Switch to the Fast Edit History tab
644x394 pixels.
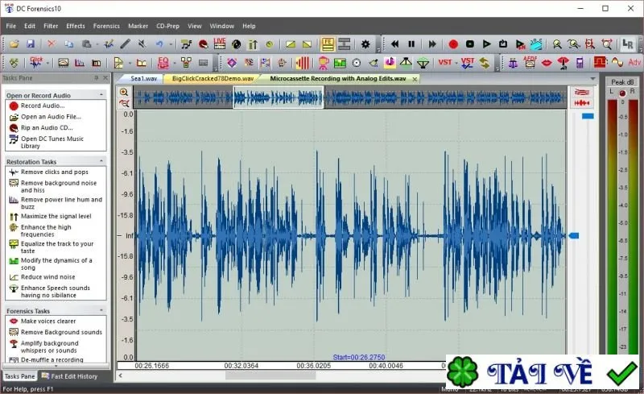click(70, 376)
